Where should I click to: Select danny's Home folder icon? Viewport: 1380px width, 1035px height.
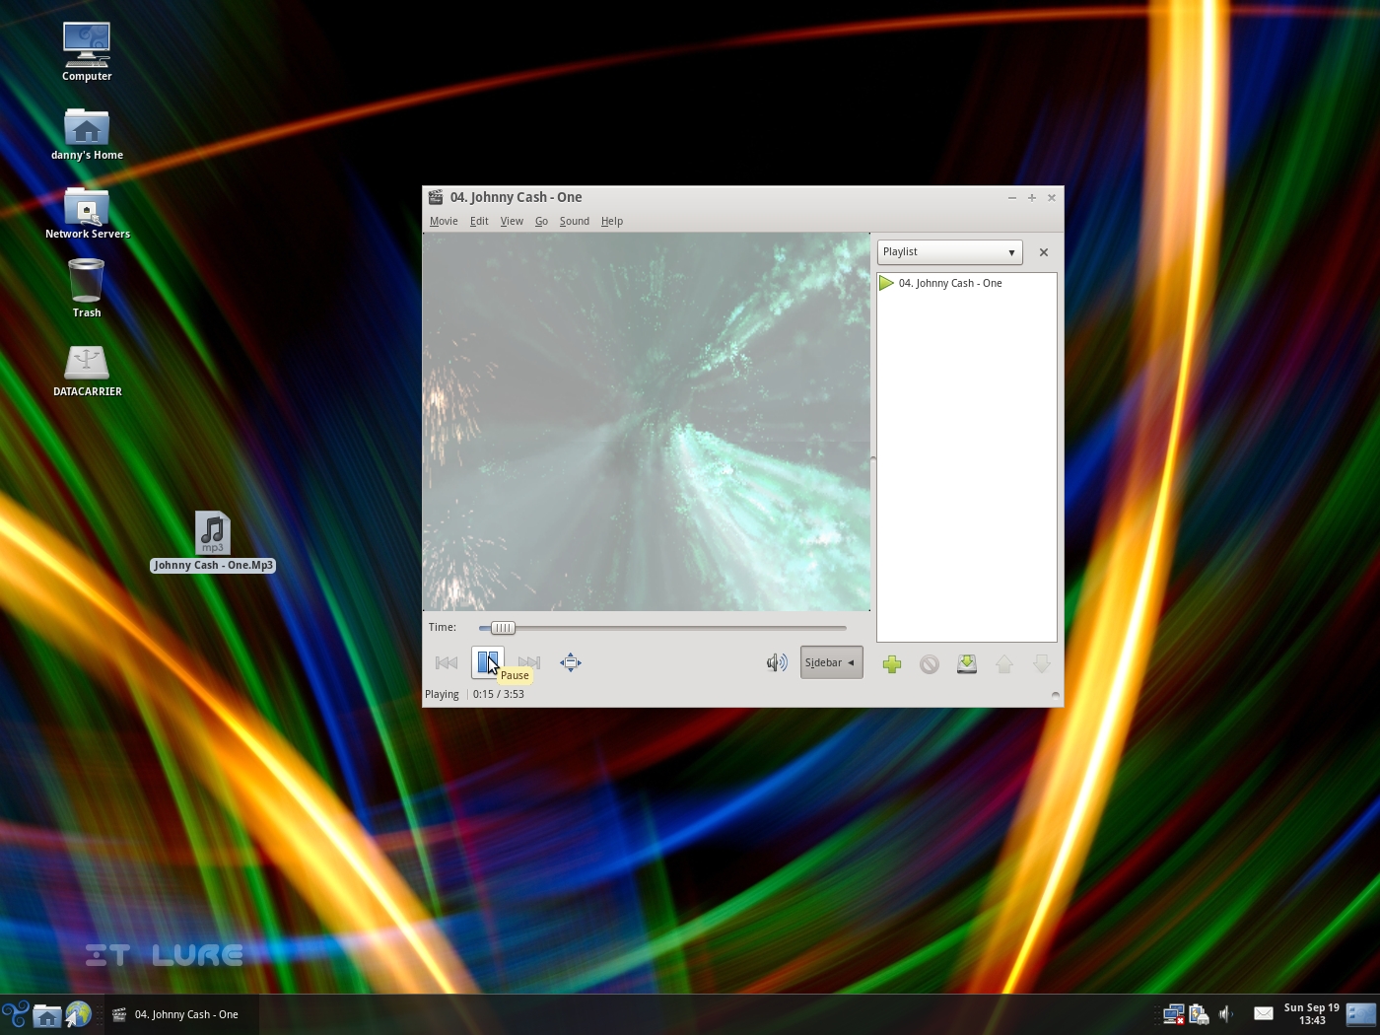(x=87, y=133)
